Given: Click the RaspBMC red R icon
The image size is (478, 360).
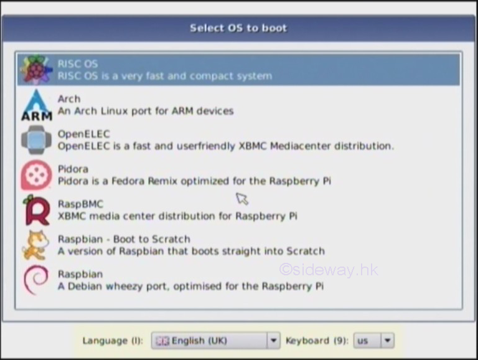Looking at the screenshot, I should pos(36,210).
